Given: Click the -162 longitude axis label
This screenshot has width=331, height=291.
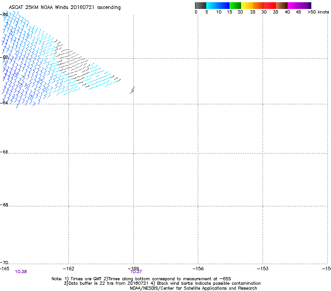Looking at the screenshot, I should (x=68, y=268).
